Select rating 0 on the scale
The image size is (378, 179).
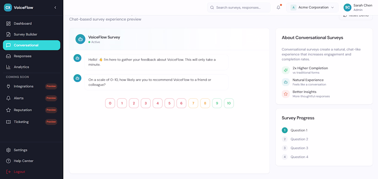(110, 103)
